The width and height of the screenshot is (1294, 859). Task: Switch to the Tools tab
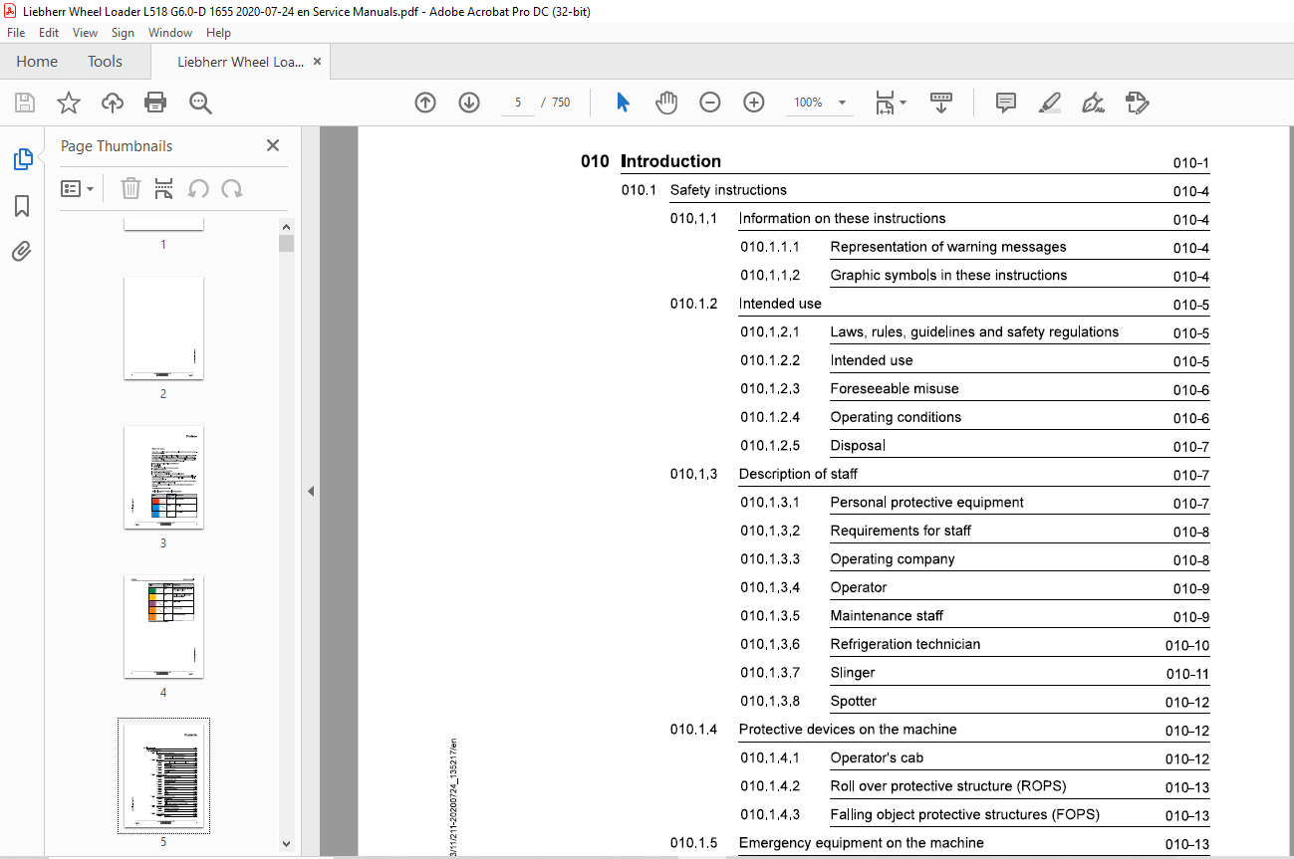[x=105, y=61]
